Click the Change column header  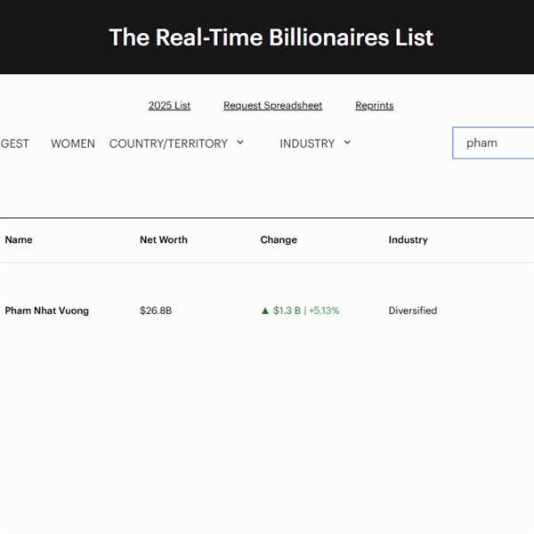point(279,239)
